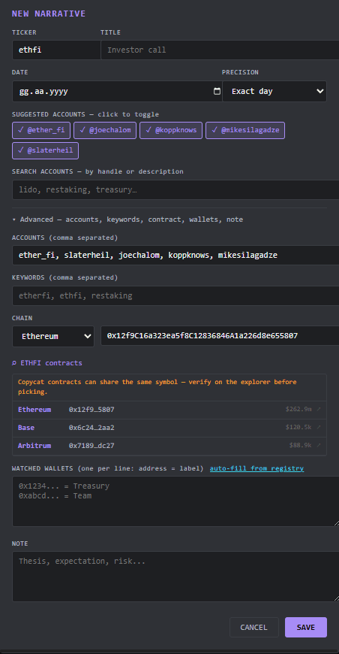Click the Copycat contracts warning text
This screenshot has width=339, height=654.
point(157,387)
